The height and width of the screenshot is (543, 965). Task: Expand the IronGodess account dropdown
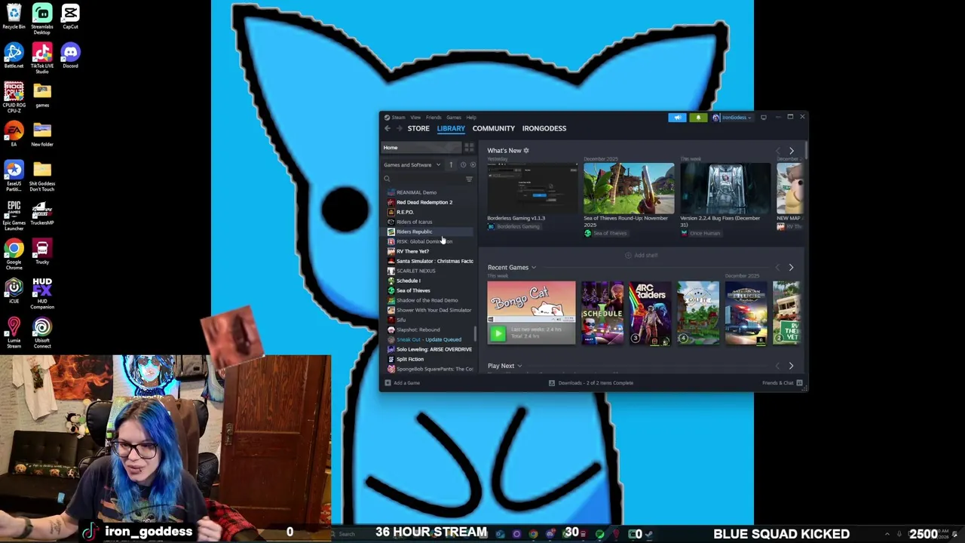732,117
